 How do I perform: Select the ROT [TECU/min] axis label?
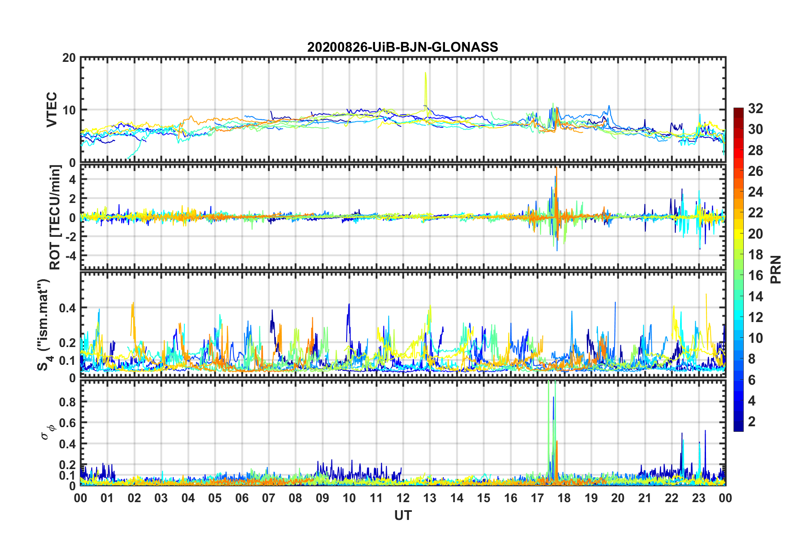point(55,217)
